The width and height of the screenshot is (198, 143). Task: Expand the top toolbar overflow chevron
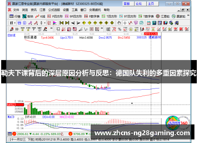(x=188, y=15)
